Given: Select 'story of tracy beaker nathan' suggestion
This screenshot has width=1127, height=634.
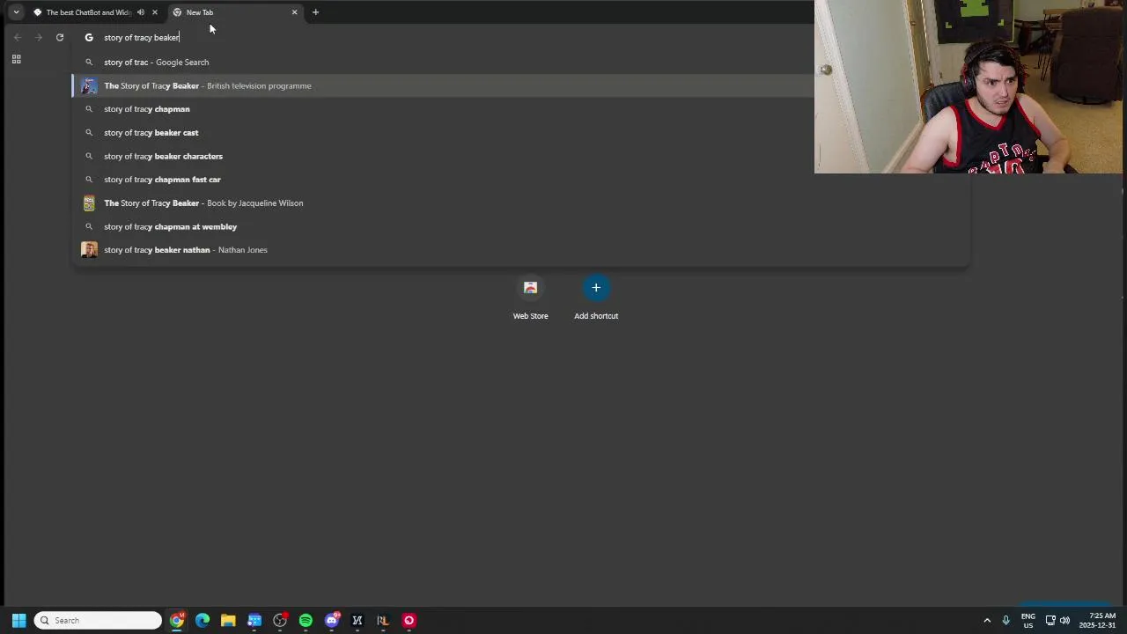Looking at the screenshot, I should pos(519,250).
